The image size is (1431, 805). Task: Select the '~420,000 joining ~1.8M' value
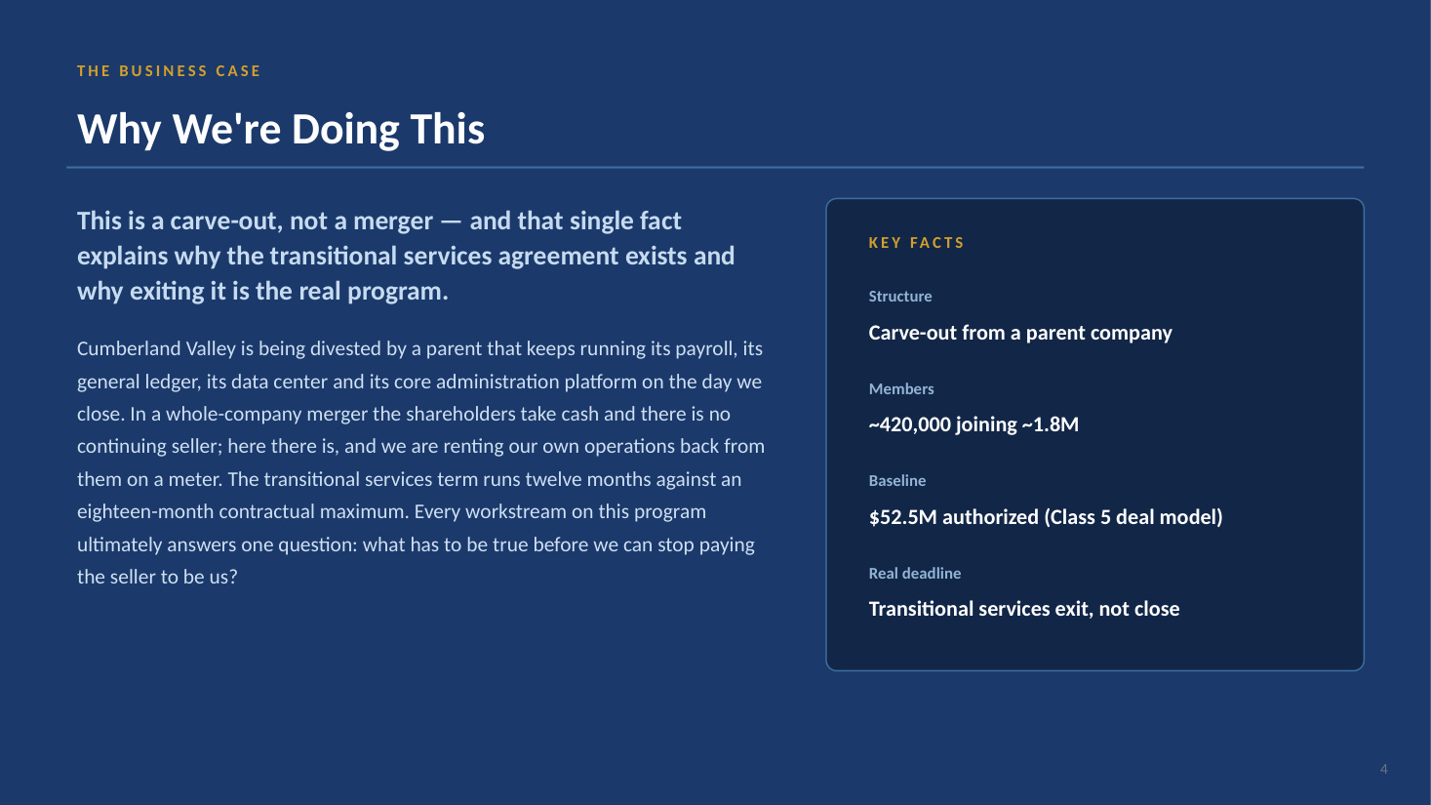coord(974,424)
